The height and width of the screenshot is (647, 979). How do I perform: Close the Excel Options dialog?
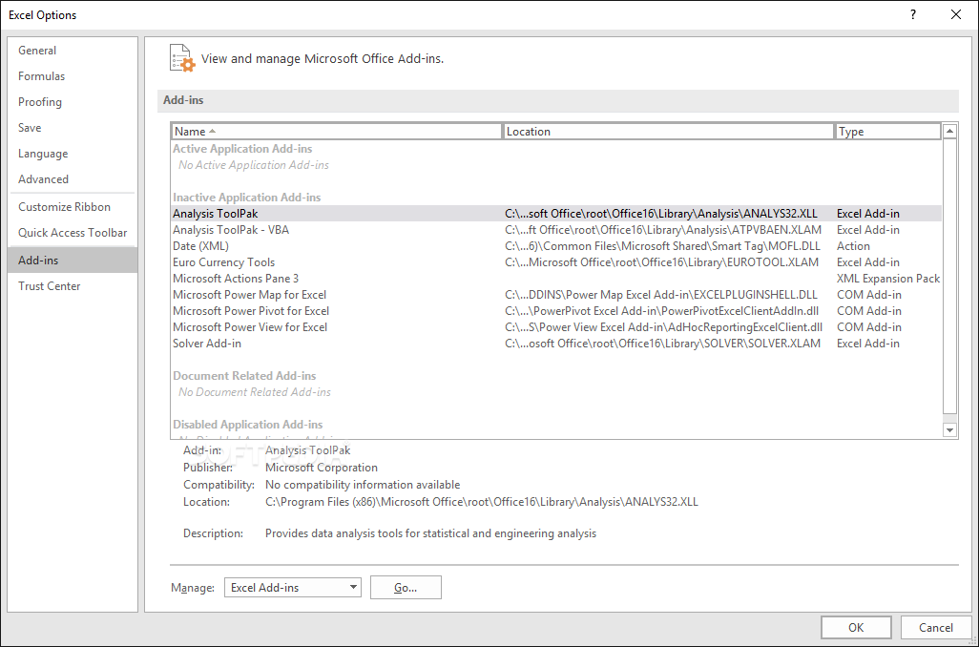[956, 14]
